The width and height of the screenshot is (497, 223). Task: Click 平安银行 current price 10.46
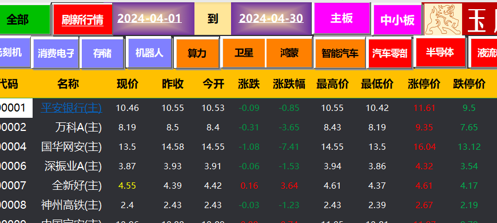(128, 108)
